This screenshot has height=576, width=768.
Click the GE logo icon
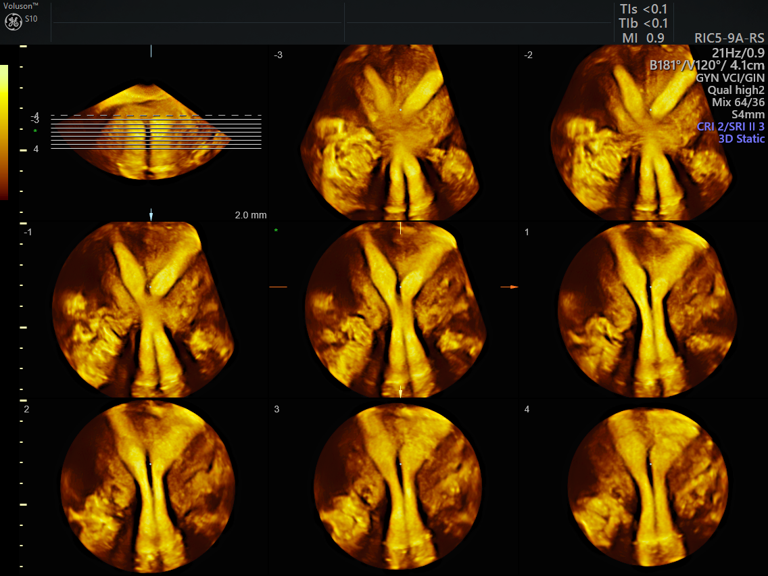(14, 22)
